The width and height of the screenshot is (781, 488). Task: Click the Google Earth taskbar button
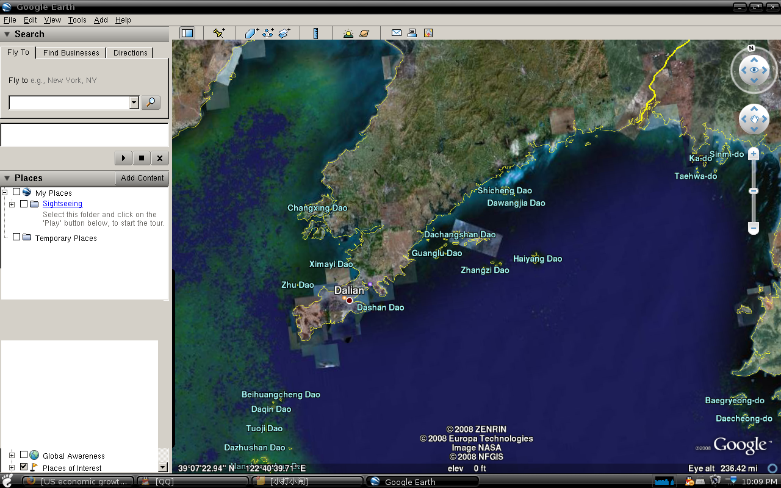[x=422, y=481]
